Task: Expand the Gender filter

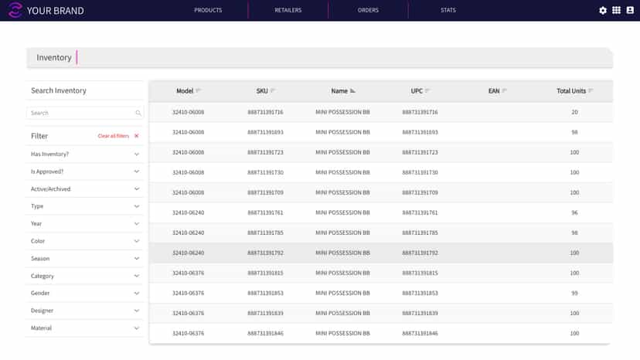Action: click(x=85, y=293)
